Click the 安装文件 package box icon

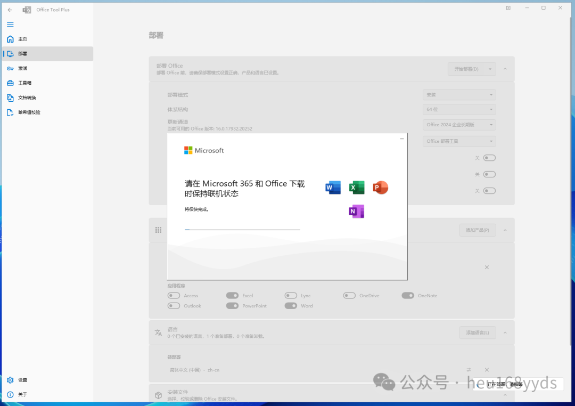click(159, 395)
